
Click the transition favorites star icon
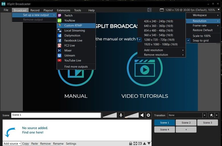212,115
